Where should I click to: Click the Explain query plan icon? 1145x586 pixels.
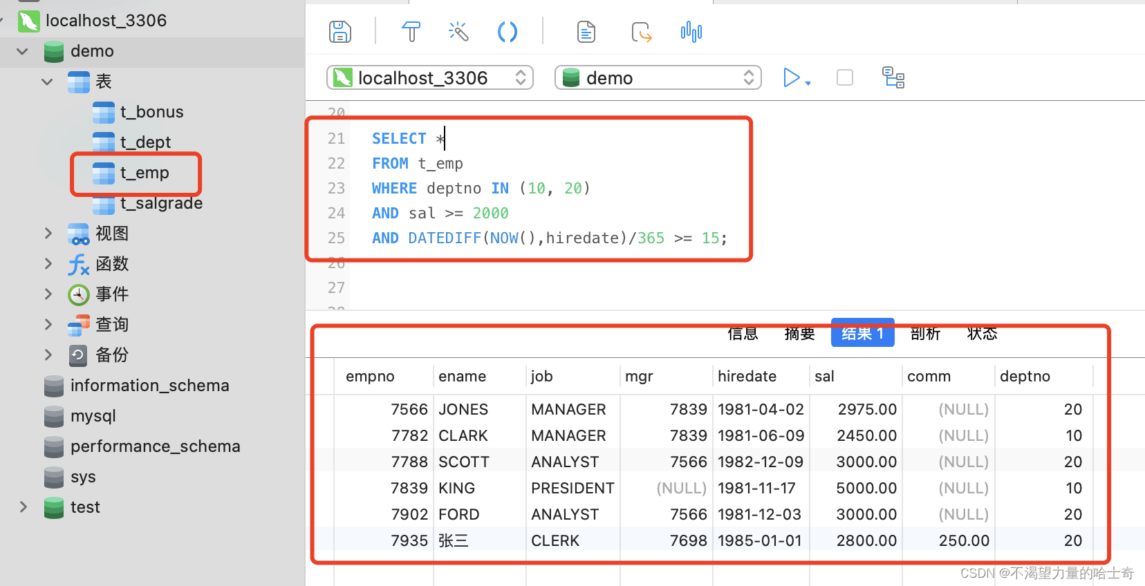pos(893,77)
